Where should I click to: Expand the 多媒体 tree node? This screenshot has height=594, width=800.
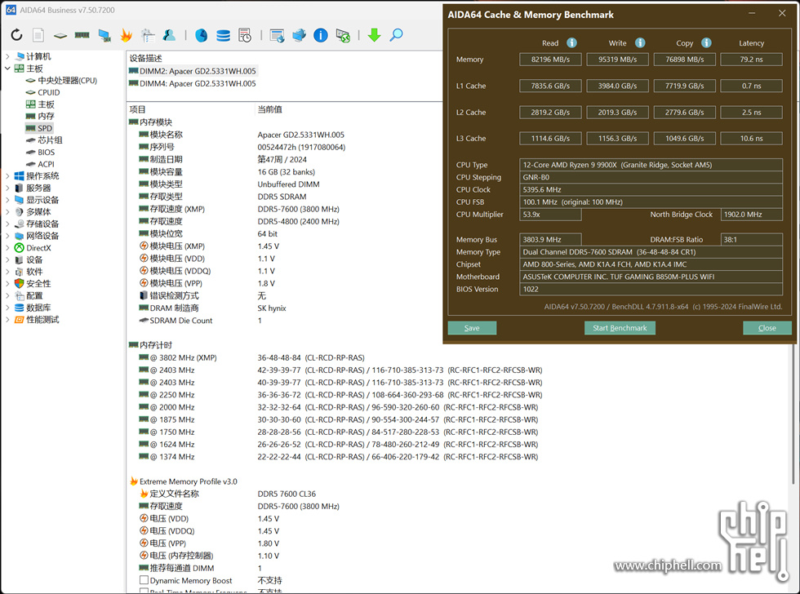click(x=7, y=211)
